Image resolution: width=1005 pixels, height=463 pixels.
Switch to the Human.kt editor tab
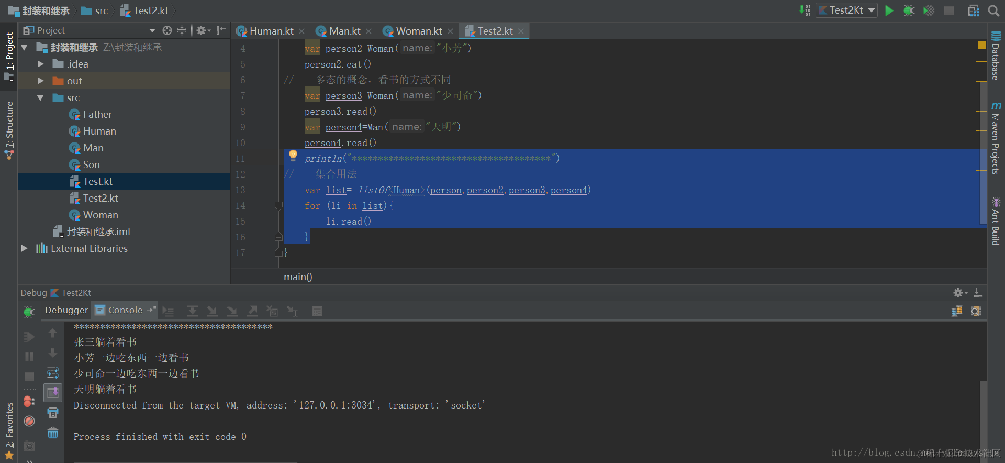(x=271, y=31)
